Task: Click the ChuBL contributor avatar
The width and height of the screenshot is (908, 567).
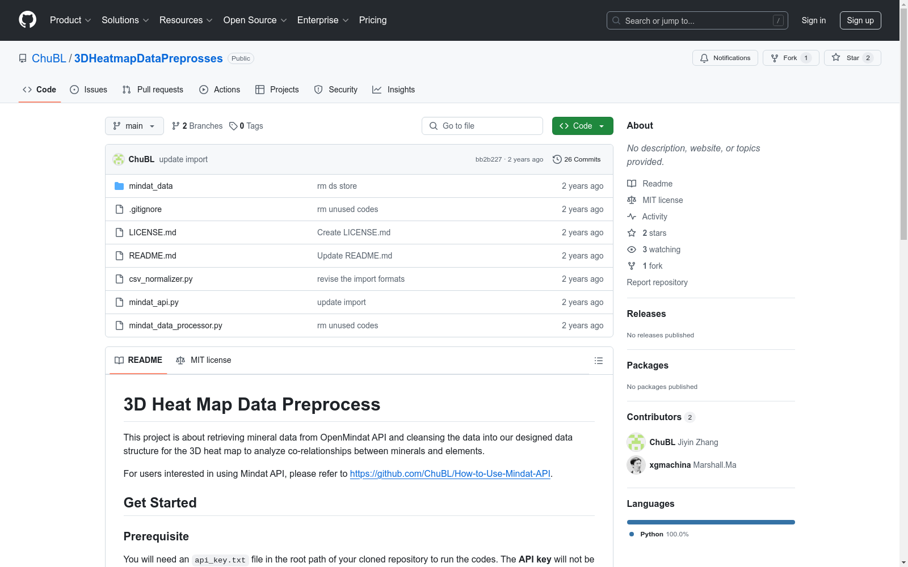Action: coord(636,442)
